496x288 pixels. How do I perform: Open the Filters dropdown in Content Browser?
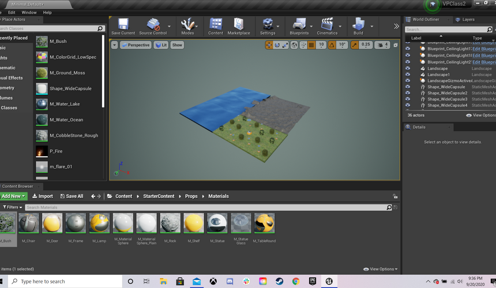[12, 207]
